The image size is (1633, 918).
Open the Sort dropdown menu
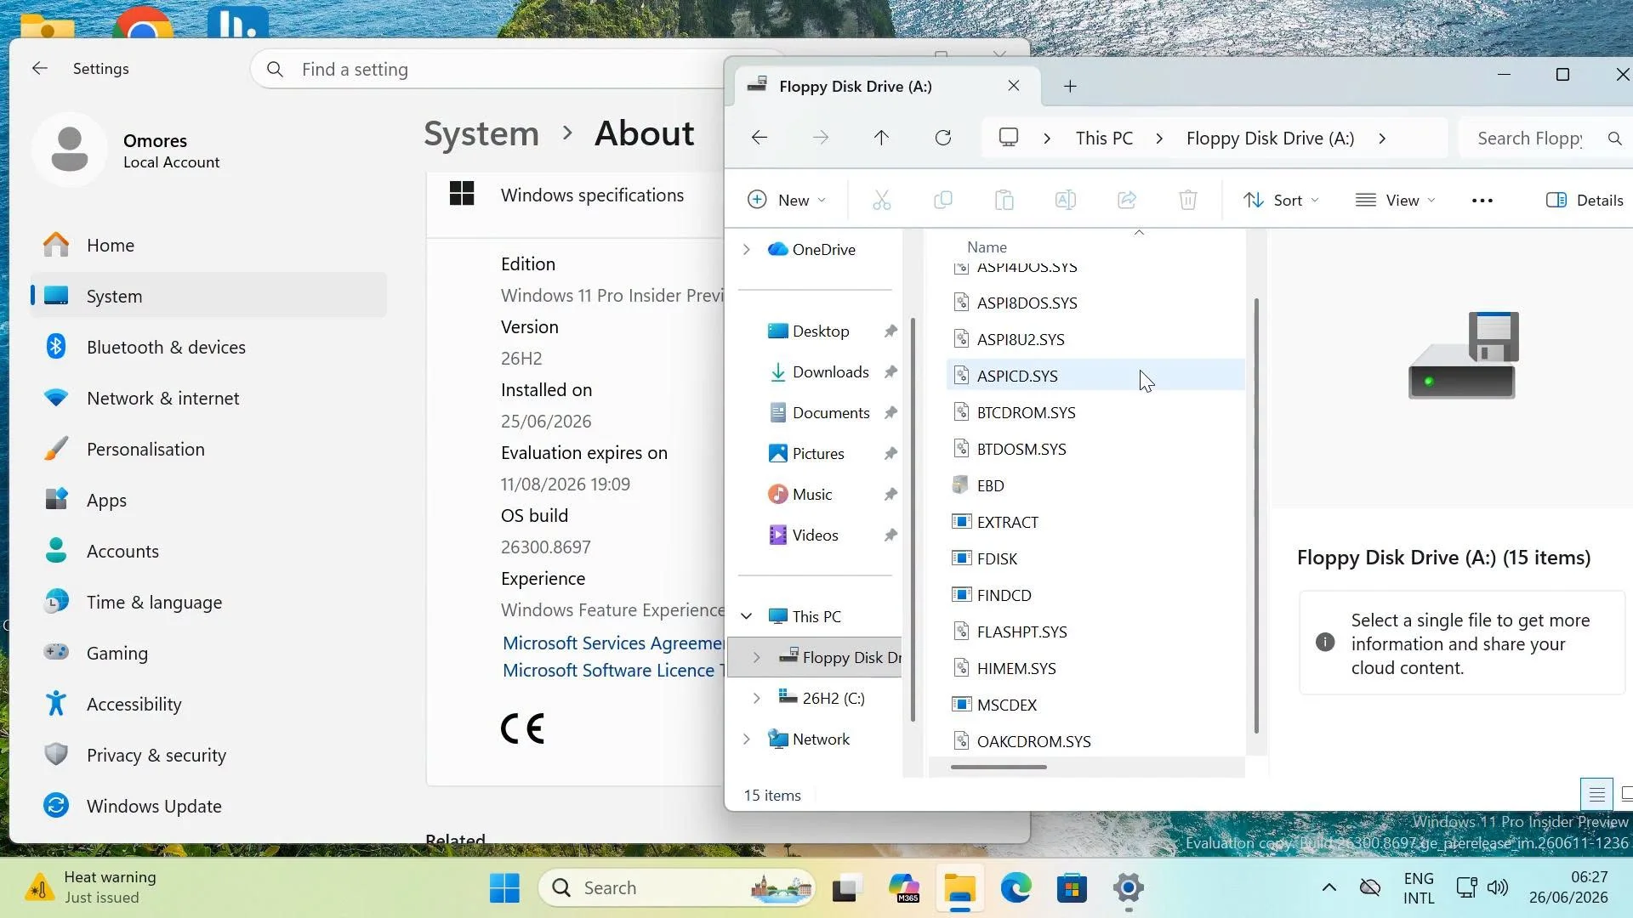[x=1281, y=201]
